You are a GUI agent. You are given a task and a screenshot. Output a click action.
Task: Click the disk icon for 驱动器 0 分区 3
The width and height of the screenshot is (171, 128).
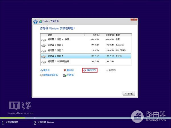[44, 51]
